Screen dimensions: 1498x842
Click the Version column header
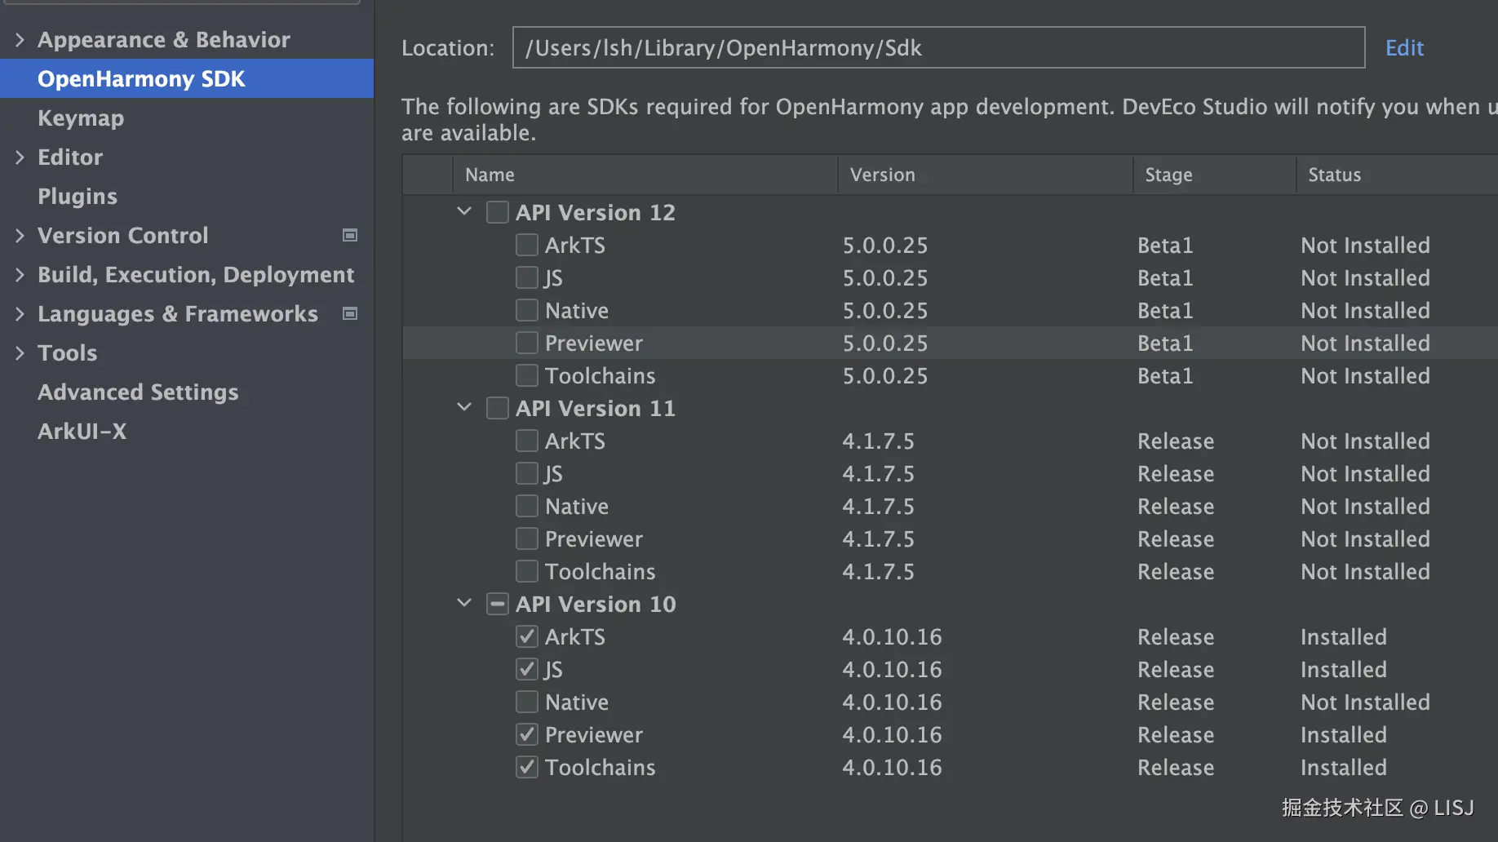tap(882, 175)
